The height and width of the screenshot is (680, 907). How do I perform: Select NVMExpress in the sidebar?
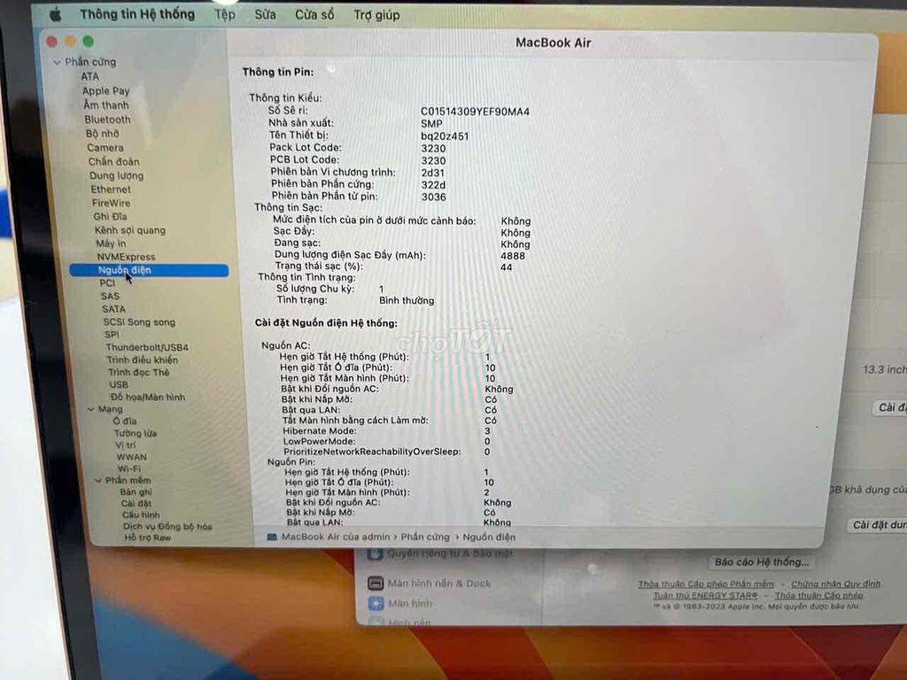point(126,257)
